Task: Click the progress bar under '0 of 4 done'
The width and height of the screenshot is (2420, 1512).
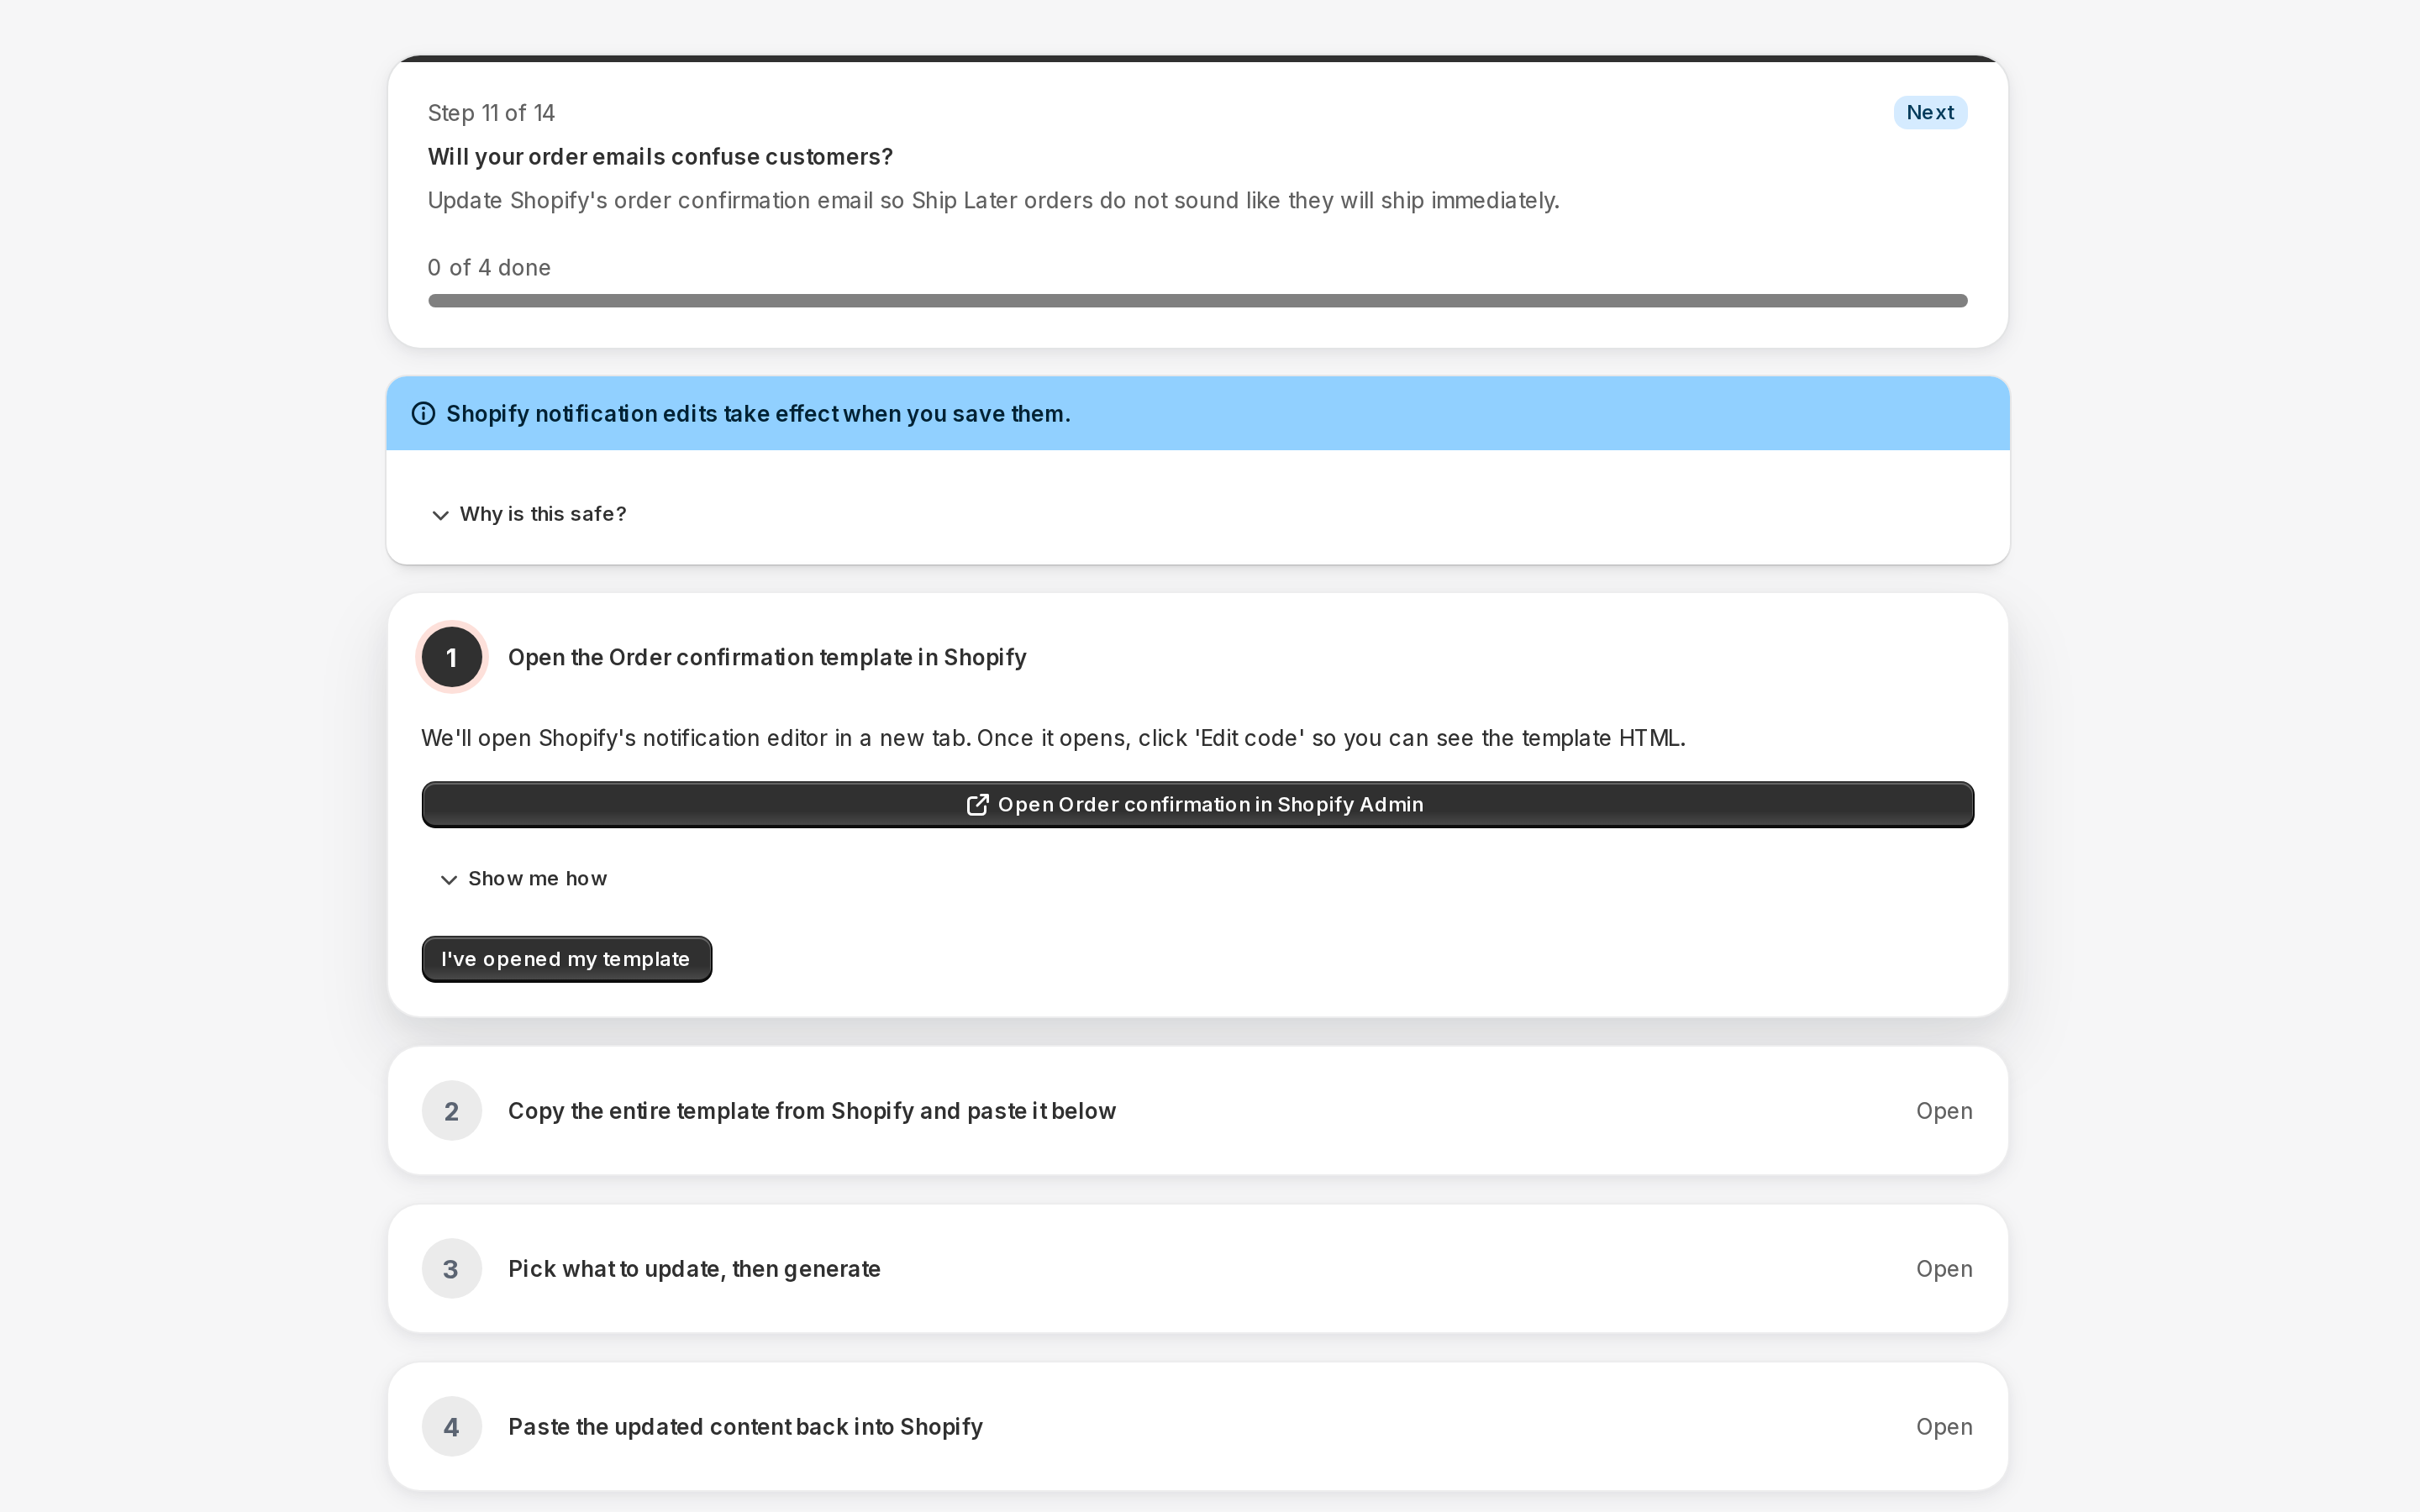Action: (1197, 300)
